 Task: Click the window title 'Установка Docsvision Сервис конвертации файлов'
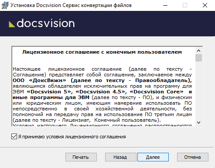click(x=71, y=5)
